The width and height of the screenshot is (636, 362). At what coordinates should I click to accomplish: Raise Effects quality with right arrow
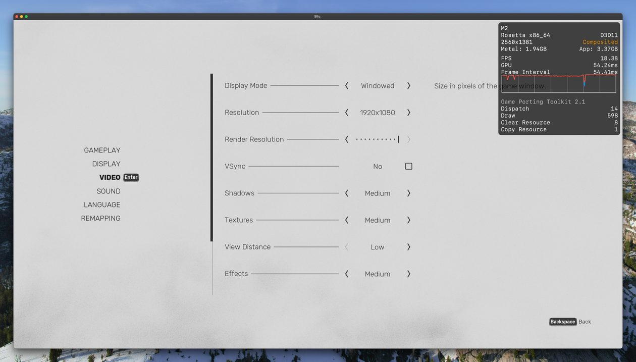[x=408, y=274]
